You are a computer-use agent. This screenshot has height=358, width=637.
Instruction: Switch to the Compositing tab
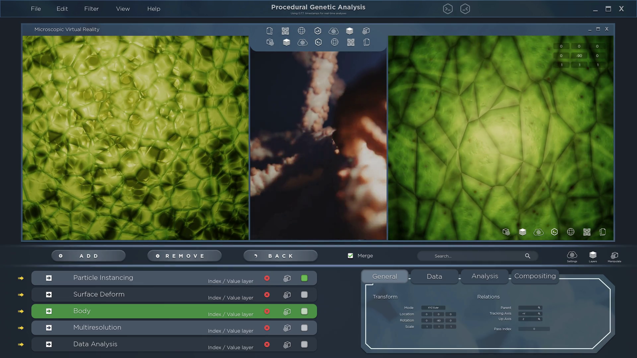point(534,276)
